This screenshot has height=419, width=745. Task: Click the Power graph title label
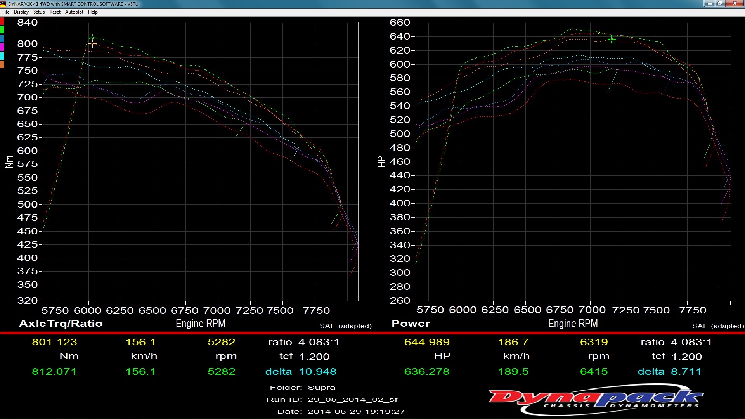coord(411,324)
